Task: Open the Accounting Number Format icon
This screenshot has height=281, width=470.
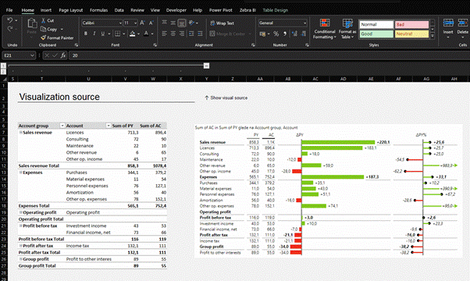Action: pos(262,34)
